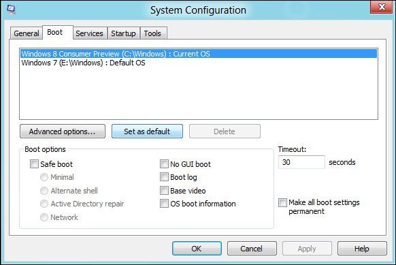Click Set as default button
Image resolution: width=396 pixels, height=265 pixels.
[147, 131]
